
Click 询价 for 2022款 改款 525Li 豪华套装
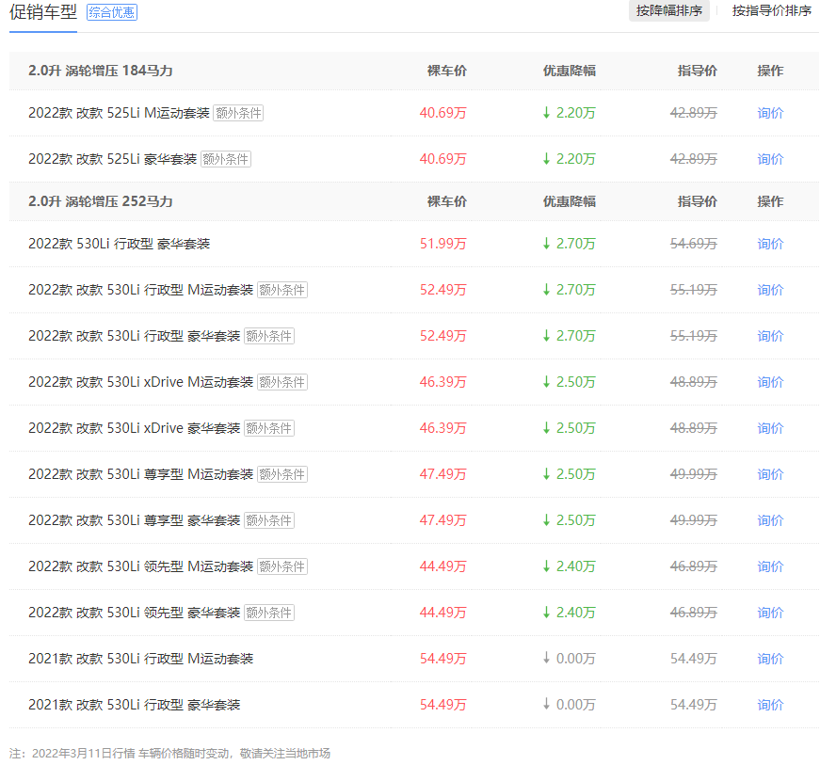pos(770,159)
